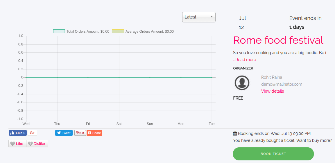Viewport: 335px width, 163px height.
Task: Expand description with Read more link
Action: pyautogui.click(x=245, y=60)
